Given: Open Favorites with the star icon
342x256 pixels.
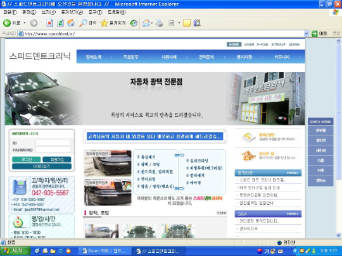Looking at the screenshot, I should [104, 23].
